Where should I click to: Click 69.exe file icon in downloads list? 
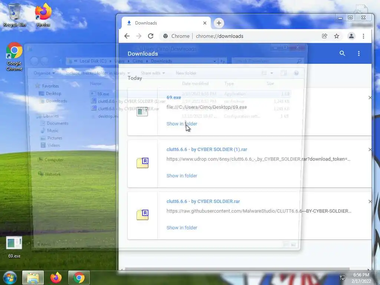(x=142, y=111)
